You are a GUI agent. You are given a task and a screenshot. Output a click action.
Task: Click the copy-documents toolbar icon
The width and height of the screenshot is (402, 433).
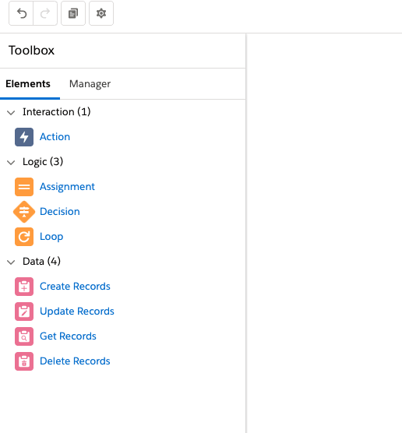[x=73, y=13]
